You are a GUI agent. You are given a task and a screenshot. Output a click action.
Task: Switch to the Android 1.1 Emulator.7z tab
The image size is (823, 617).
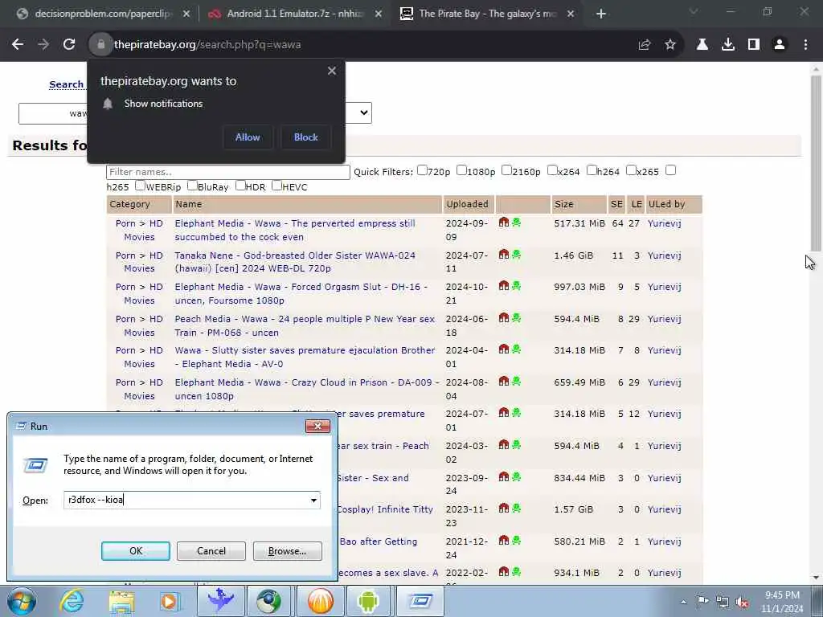click(x=295, y=14)
